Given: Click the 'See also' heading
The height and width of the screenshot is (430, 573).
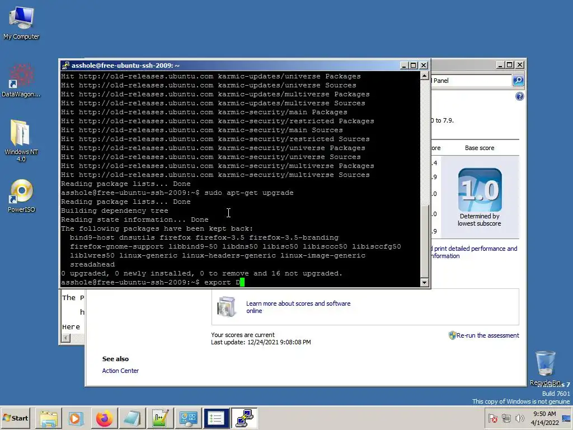Looking at the screenshot, I should [x=115, y=359].
